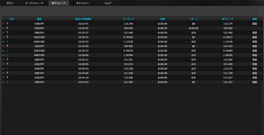
Task: Click the vertical scrollbar right of the trades table
Action: [261, 109]
